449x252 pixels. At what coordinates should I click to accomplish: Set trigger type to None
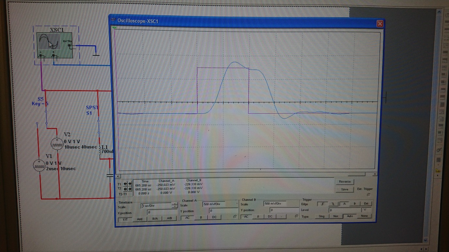point(364,216)
